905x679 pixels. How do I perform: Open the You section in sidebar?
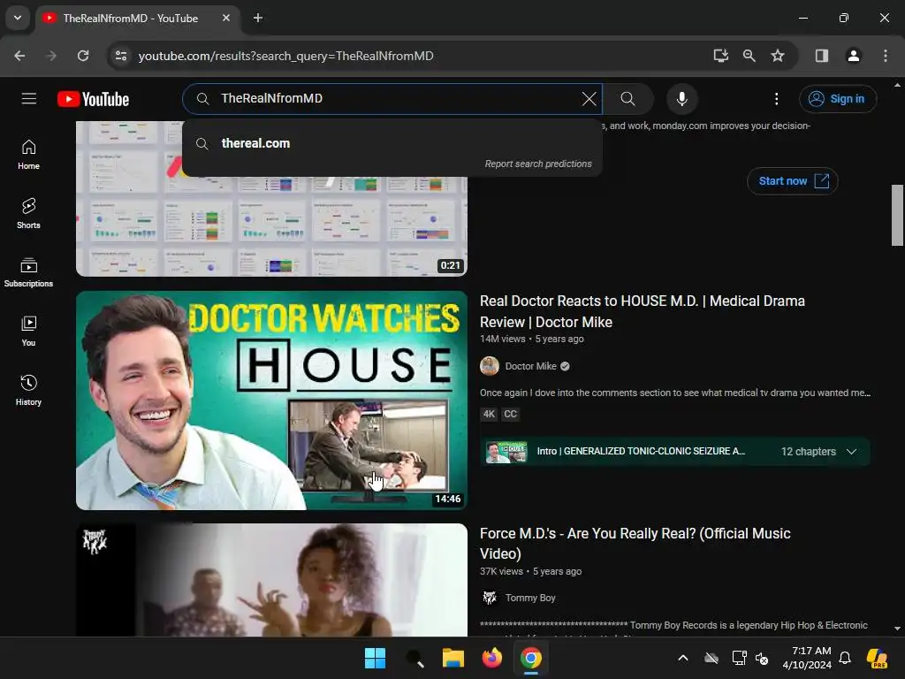[x=28, y=331]
